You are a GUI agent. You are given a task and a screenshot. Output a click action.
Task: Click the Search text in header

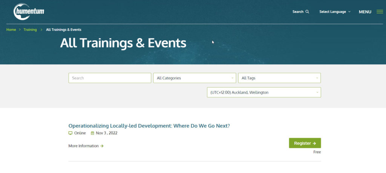(x=298, y=12)
